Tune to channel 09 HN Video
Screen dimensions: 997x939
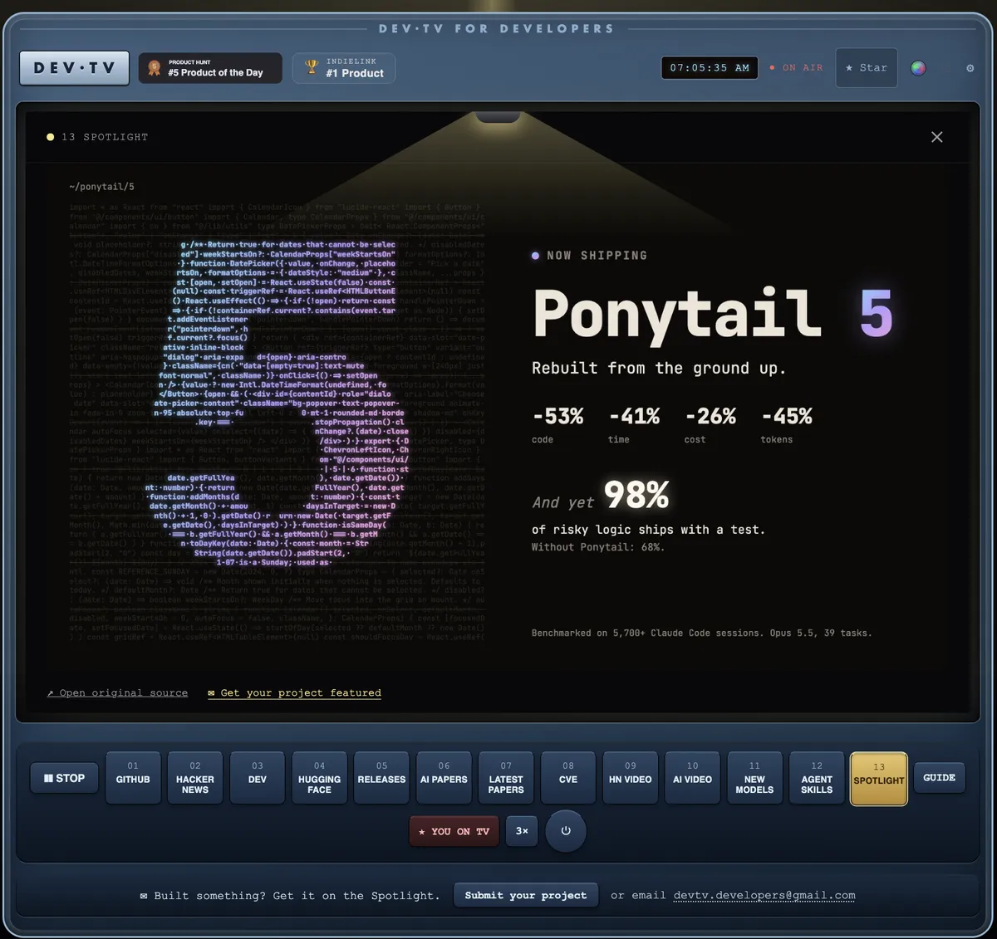[631, 778]
